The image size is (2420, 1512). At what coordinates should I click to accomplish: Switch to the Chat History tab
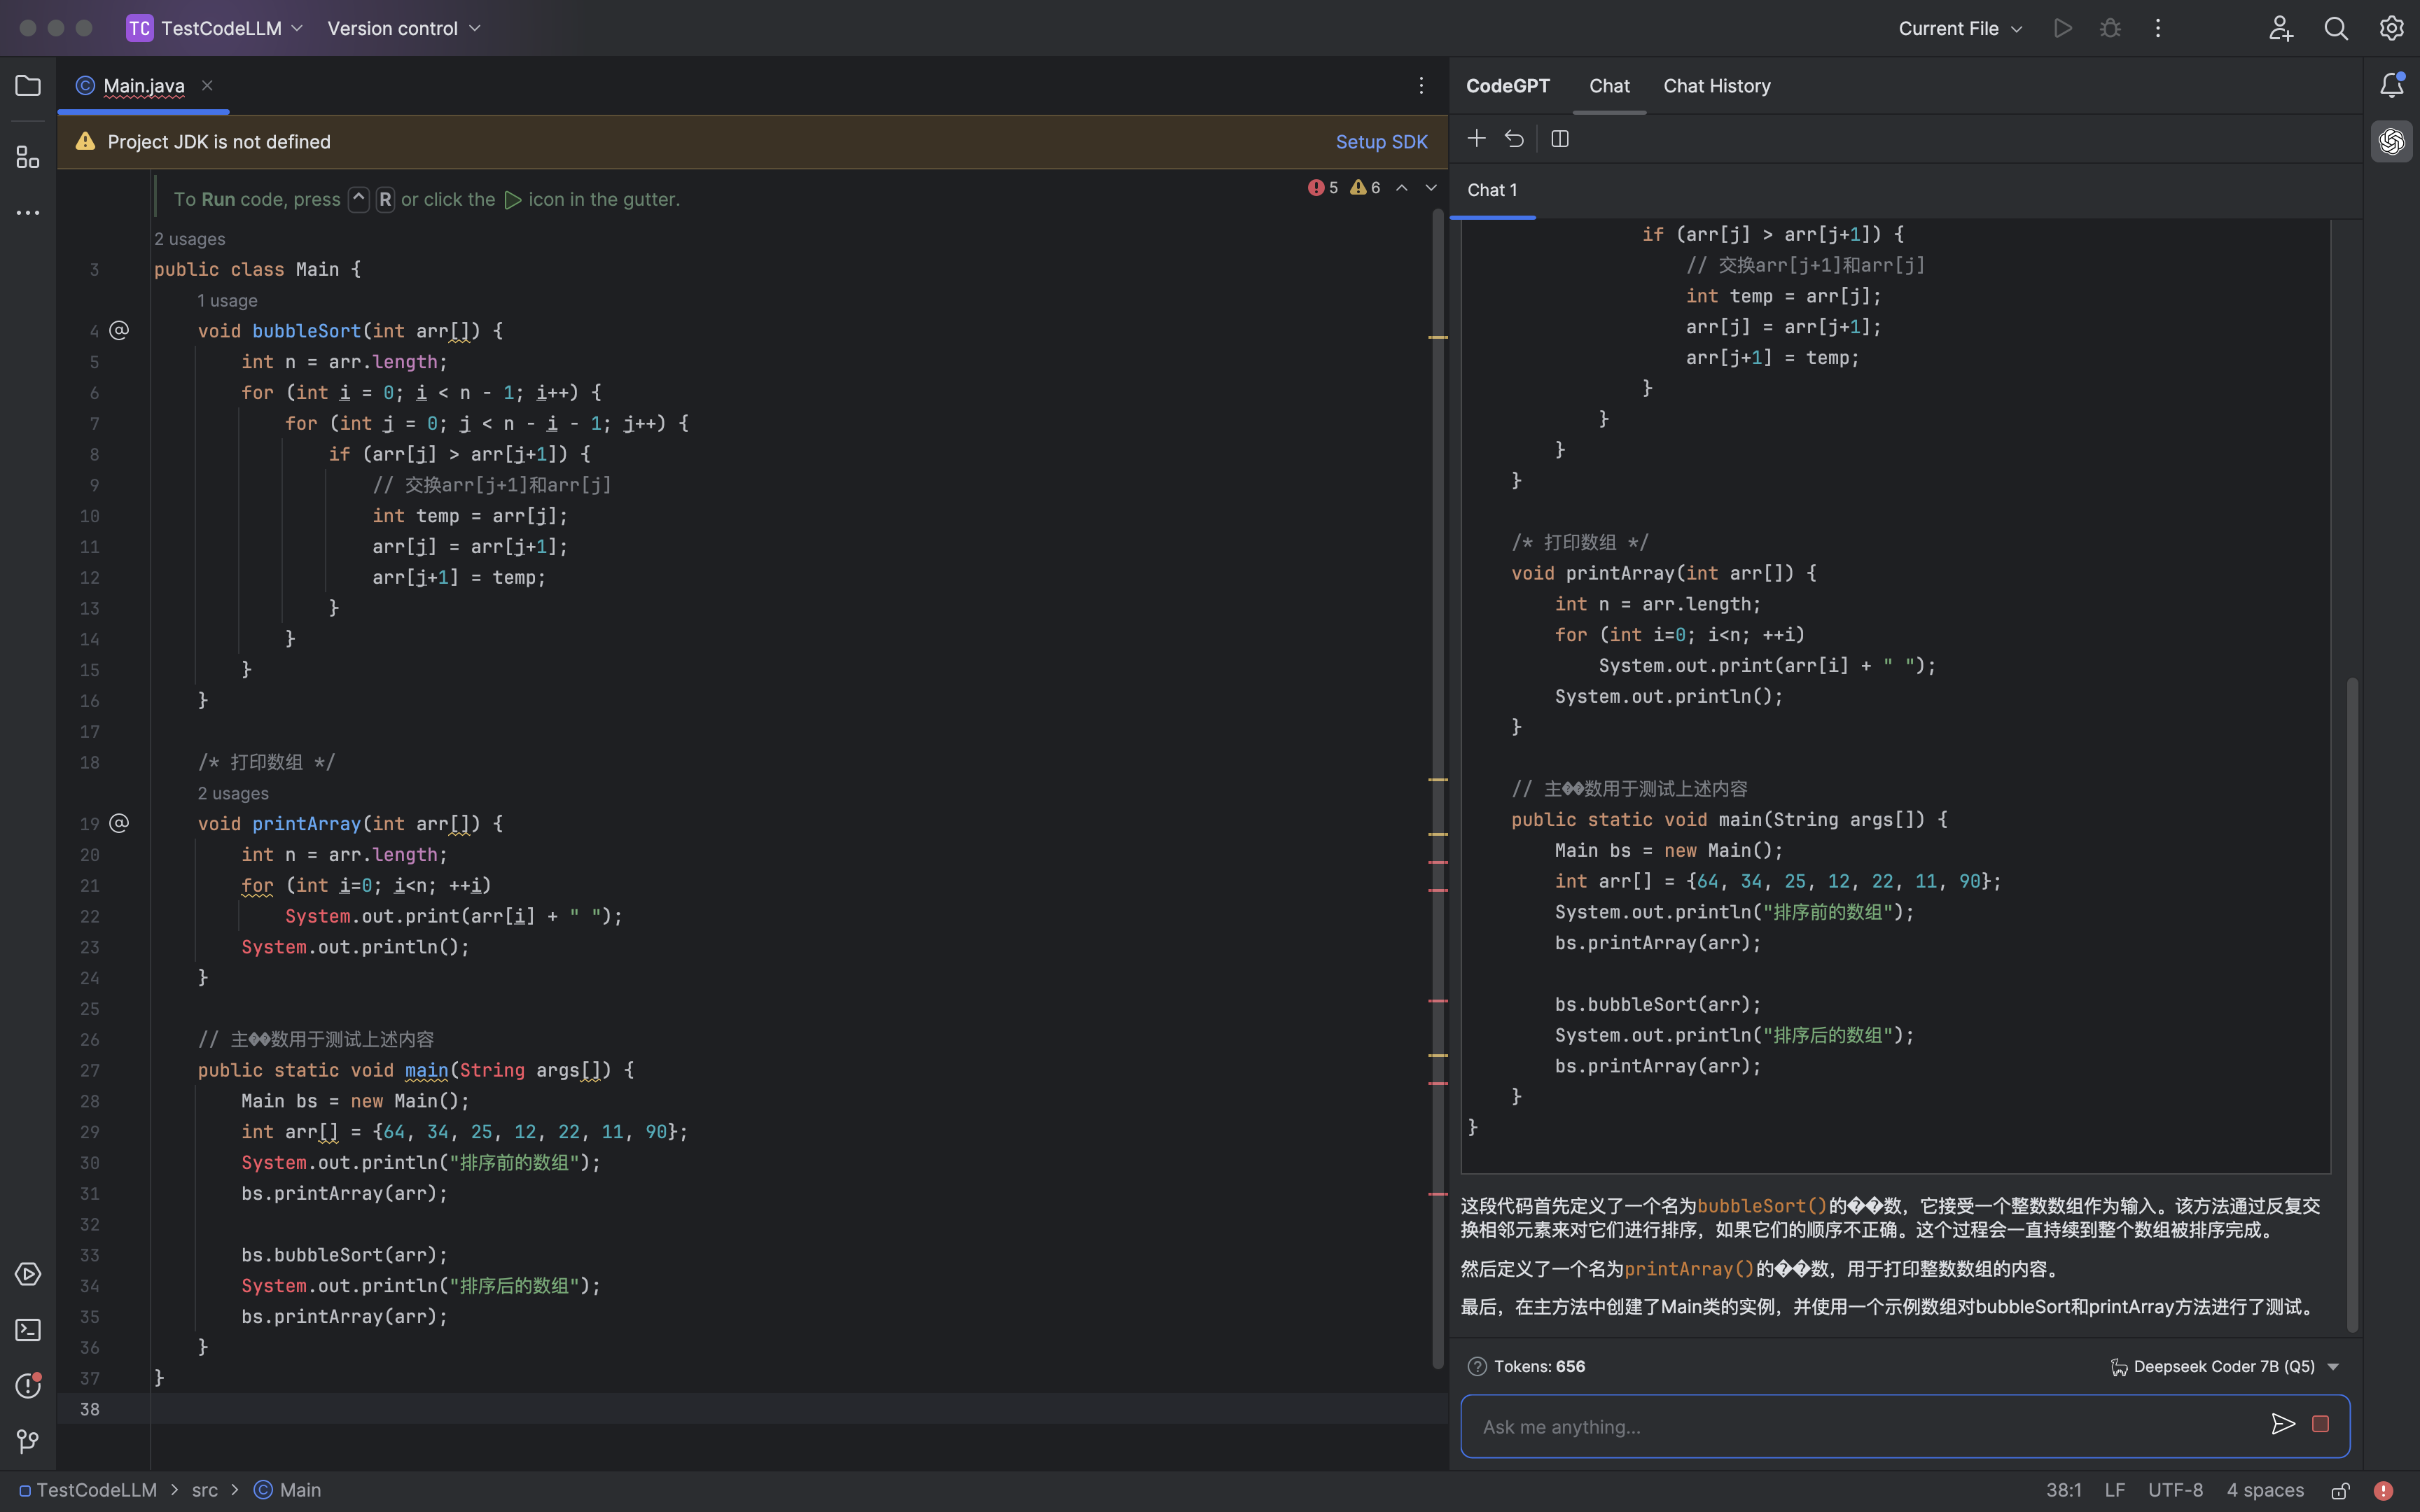click(x=1716, y=86)
